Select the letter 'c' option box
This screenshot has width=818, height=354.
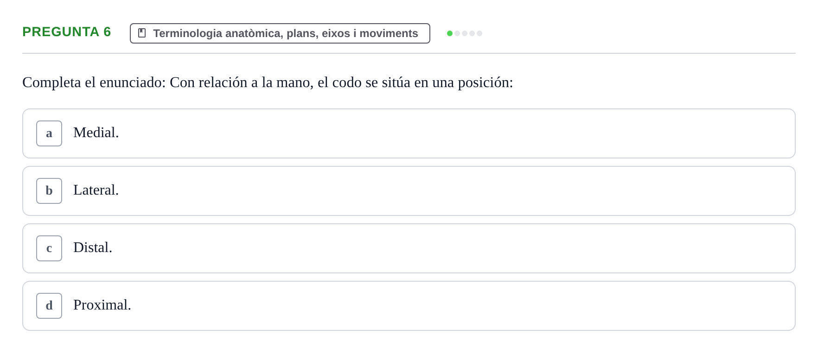tap(49, 248)
